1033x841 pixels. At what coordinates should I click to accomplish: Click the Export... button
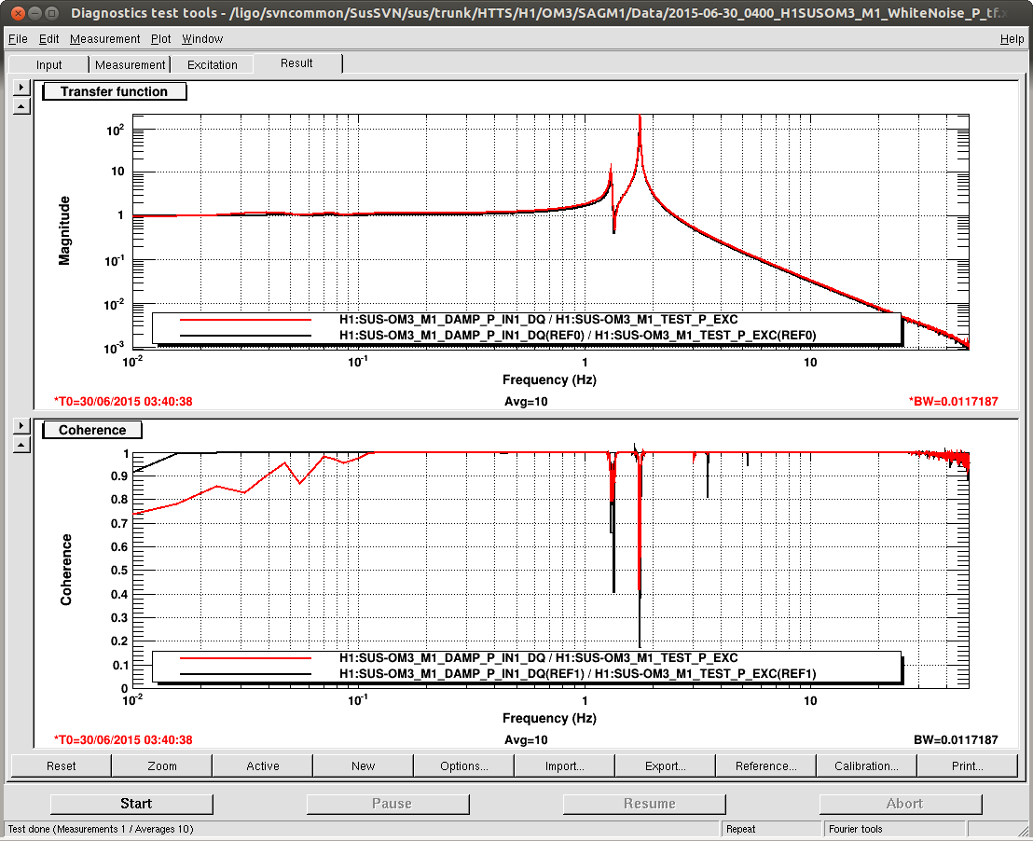[x=666, y=765]
